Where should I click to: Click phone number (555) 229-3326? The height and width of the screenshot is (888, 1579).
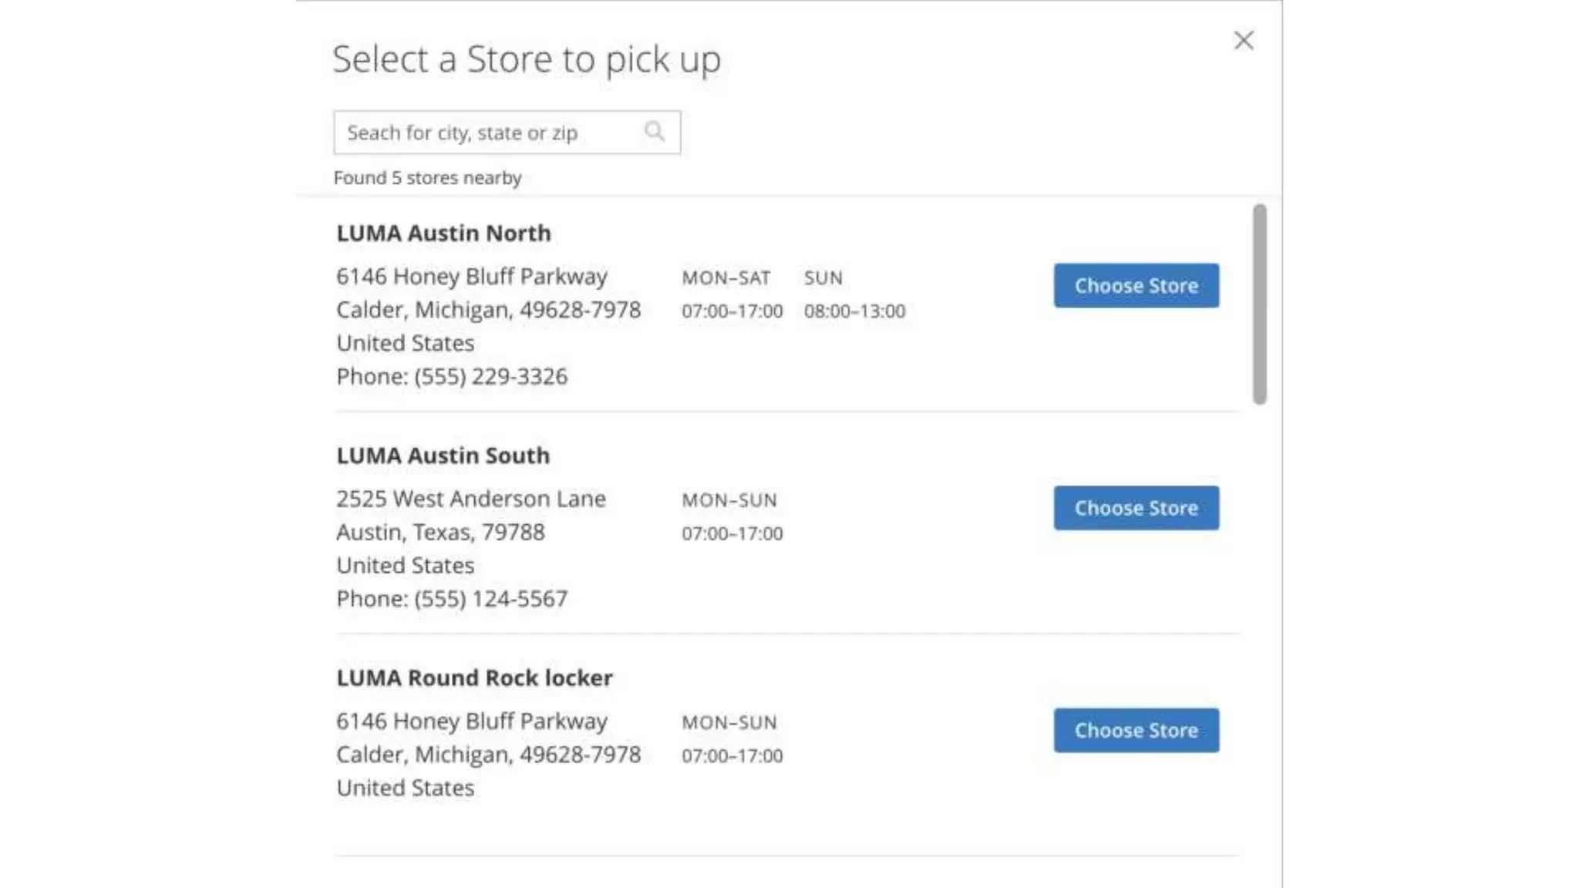(490, 376)
